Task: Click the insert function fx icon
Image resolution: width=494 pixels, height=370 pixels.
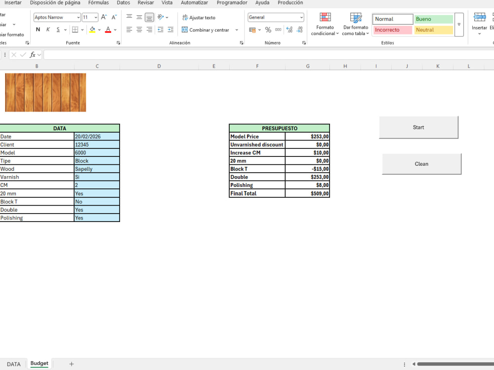Action: 33,55
